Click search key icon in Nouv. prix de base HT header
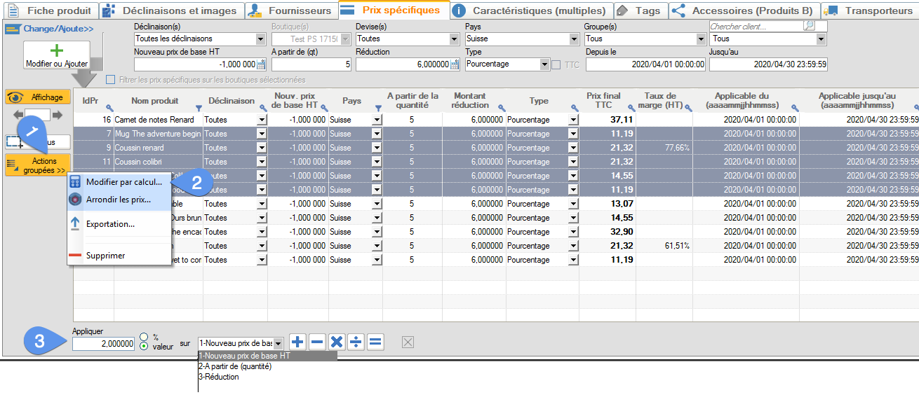 tap(324, 108)
